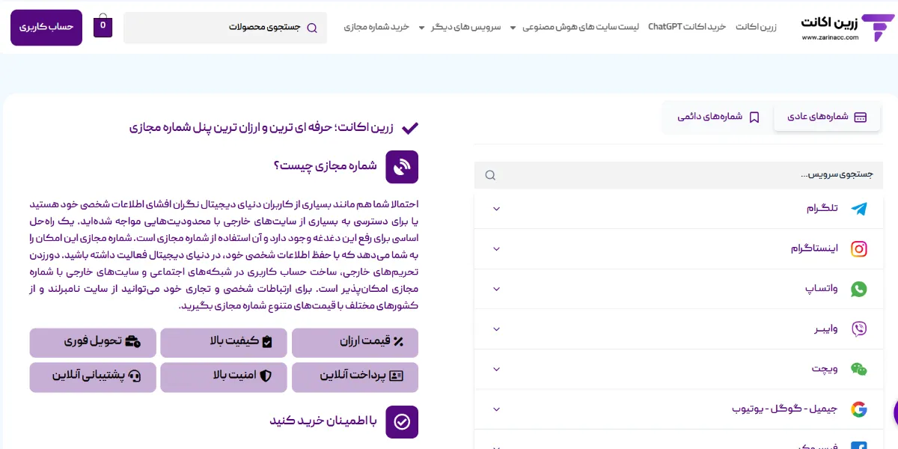Focus the جستجوی محصولات search field

[224, 28]
